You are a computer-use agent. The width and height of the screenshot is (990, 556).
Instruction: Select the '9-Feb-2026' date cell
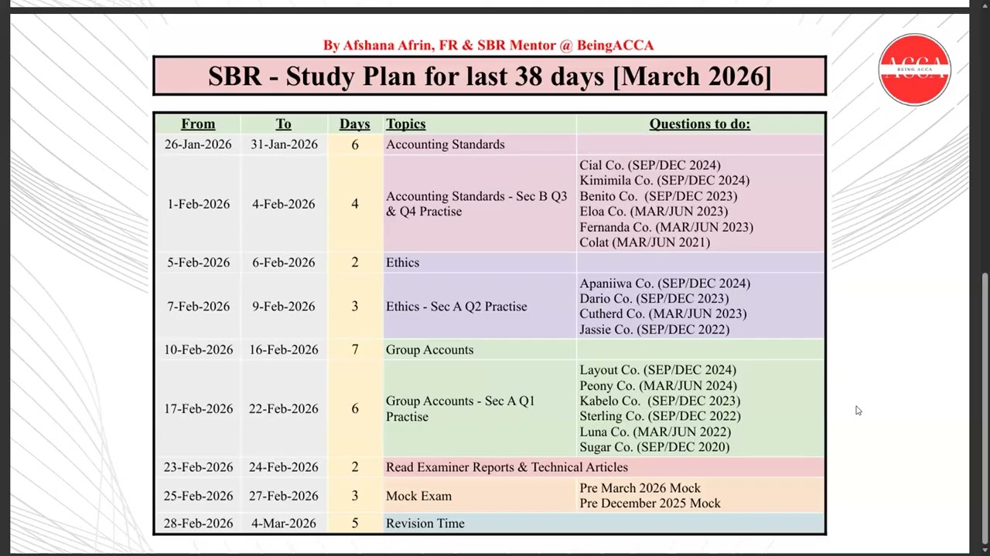click(x=284, y=307)
